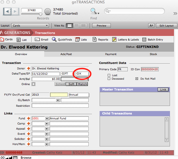Click the orange diamond beside Donor
This screenshot has width=178, height=159.
[28, 69]
